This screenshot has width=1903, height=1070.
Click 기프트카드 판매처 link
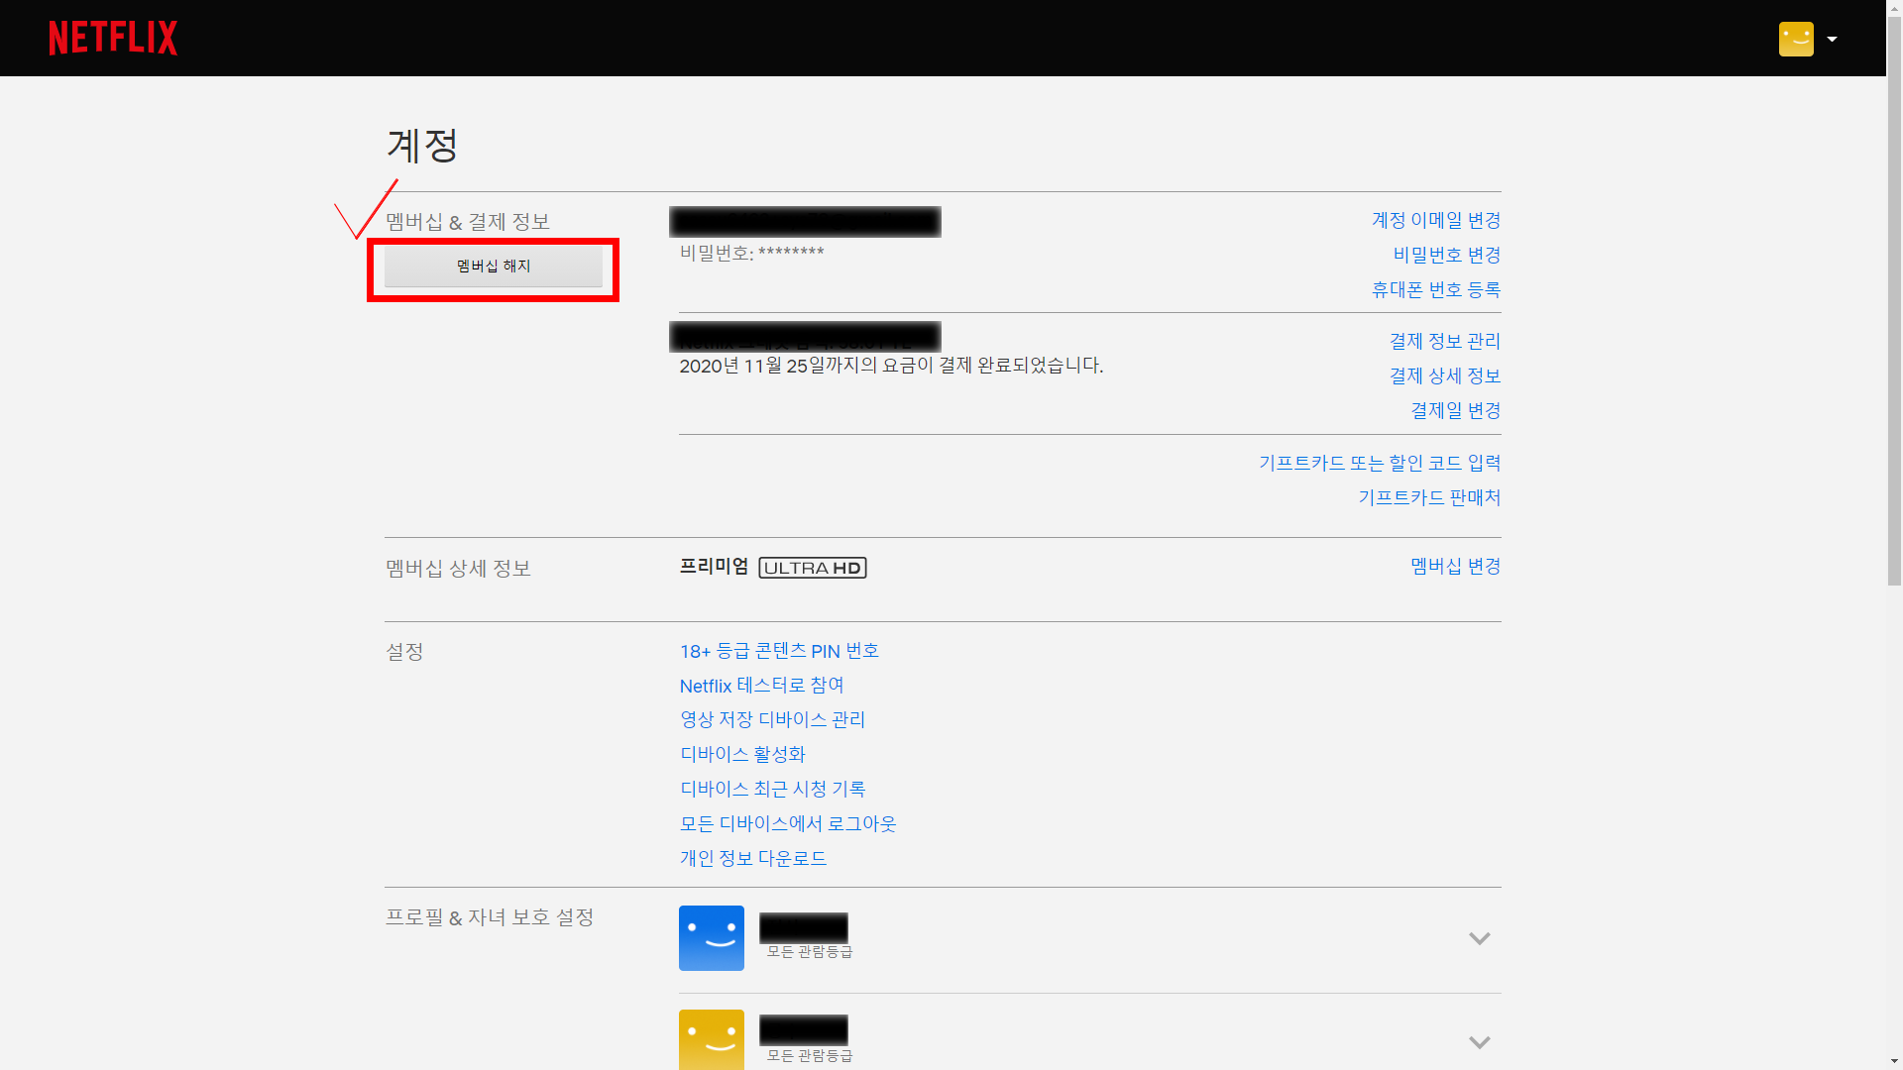pyautogui.click(x=1429, y=497)
